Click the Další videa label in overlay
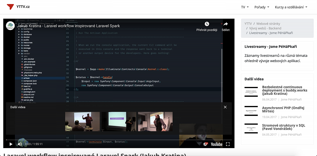The height and width of the screenshot is (156, 317). coord(18,107)
